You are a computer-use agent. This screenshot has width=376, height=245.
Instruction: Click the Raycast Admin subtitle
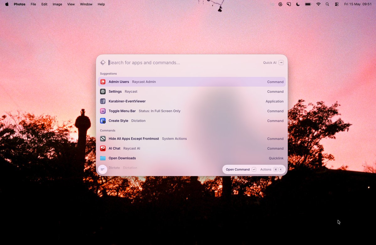click(144, 82)
